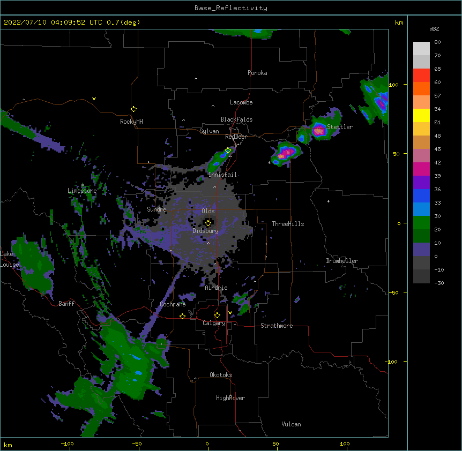The height and width of the screenshot is (451, 462).
Task: Click the ThreeHills label
Action: pos(288,224)
